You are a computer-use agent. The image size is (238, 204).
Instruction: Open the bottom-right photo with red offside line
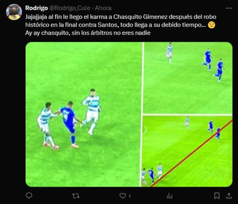coord(187,151)
